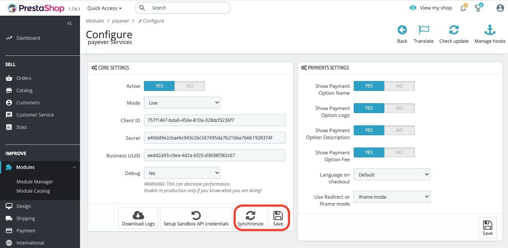Image resolution: width=508 pixels, height=248 pixels.
Task: Collapse the sidebar with double chevron
Action: [x=69, y=24]
